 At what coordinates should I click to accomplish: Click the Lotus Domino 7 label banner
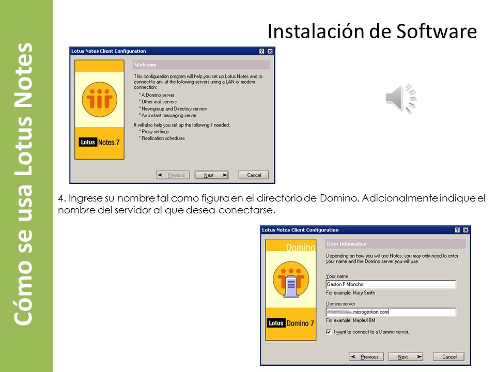(x=291, y=323)
